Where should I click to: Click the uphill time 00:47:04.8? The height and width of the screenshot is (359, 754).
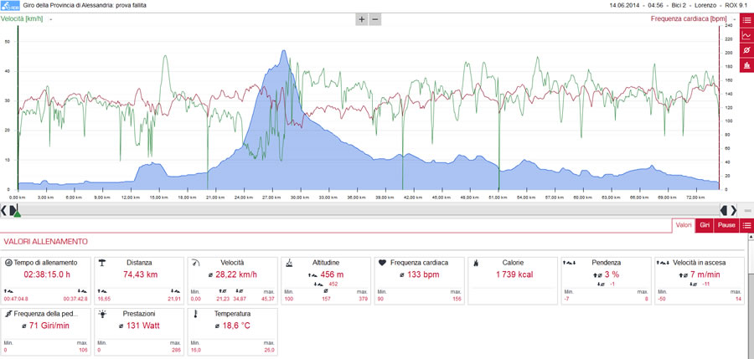(16, 300)
